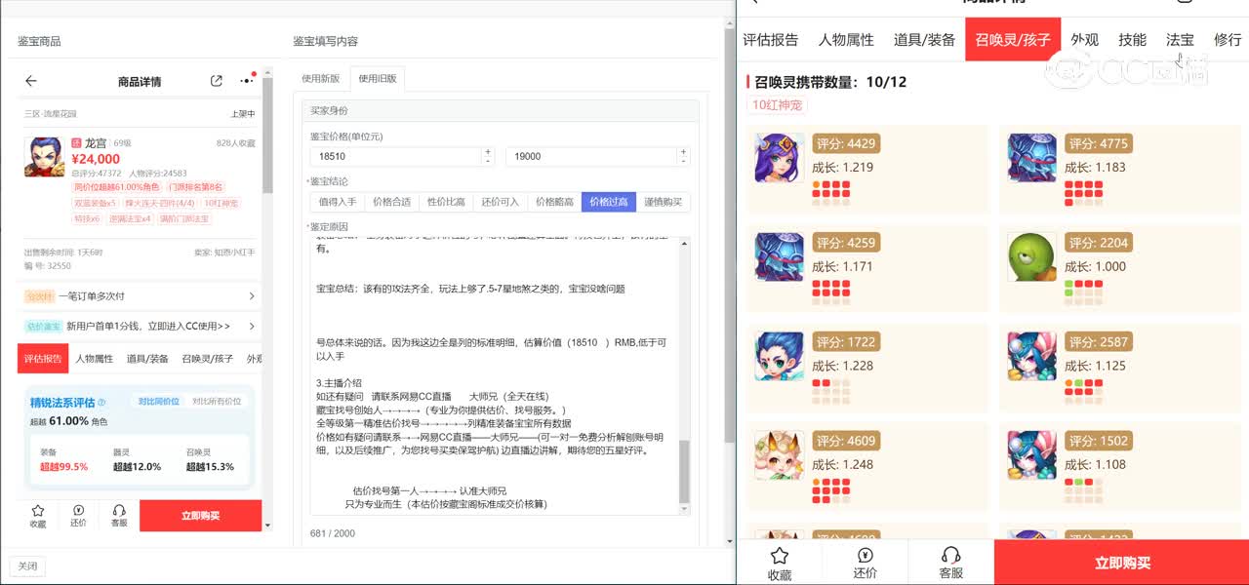Click the 龙宫 character avatar
The height and width of the screenshot is (585, 1249).
point(44,156)
